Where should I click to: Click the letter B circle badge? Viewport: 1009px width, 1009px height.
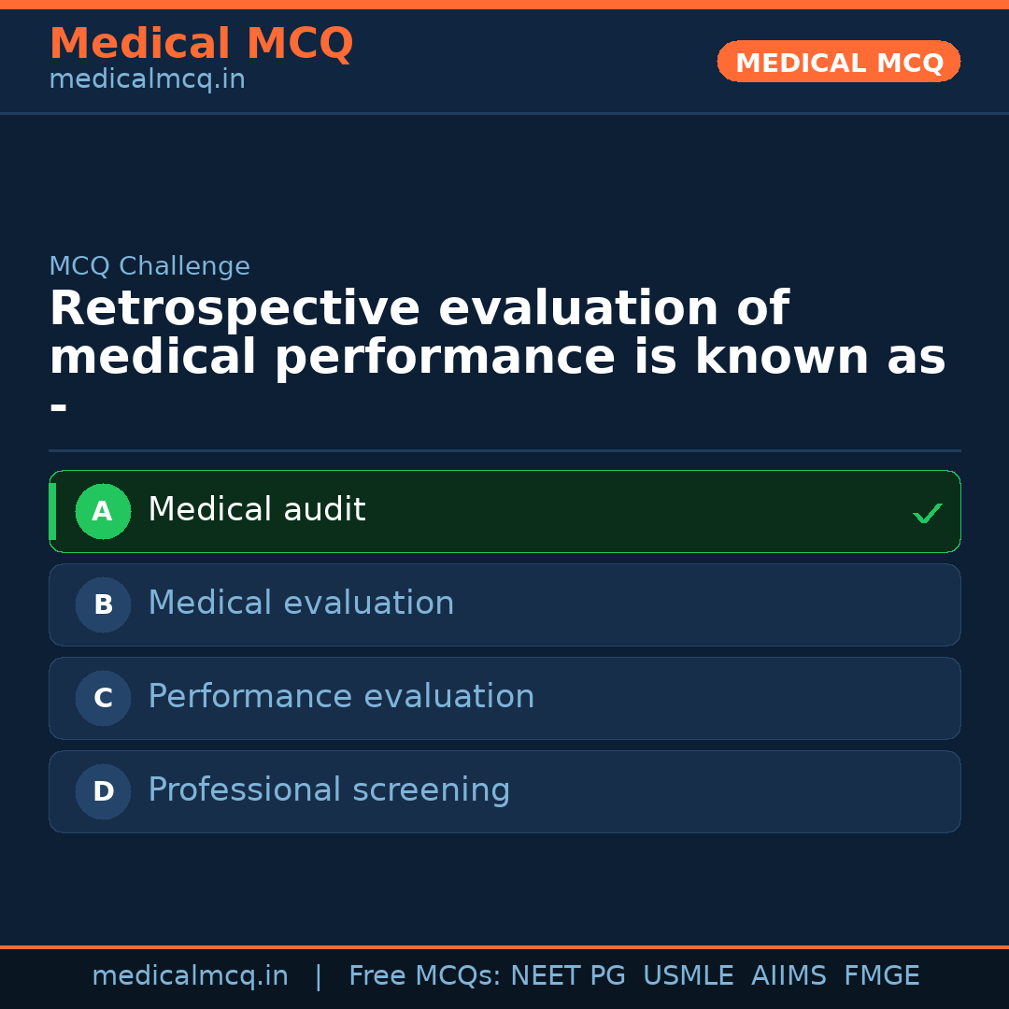tap(103, 604)
